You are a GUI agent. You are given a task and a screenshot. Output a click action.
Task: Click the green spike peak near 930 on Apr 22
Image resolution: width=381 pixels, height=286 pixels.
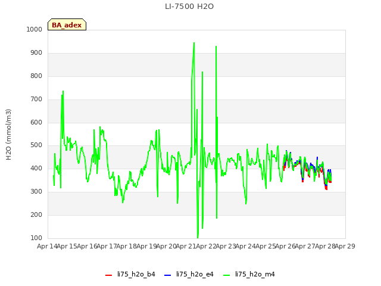coord(216,46)
